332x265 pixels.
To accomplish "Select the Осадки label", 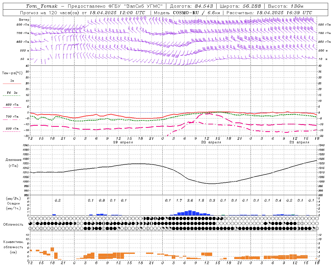I will 13,203.
